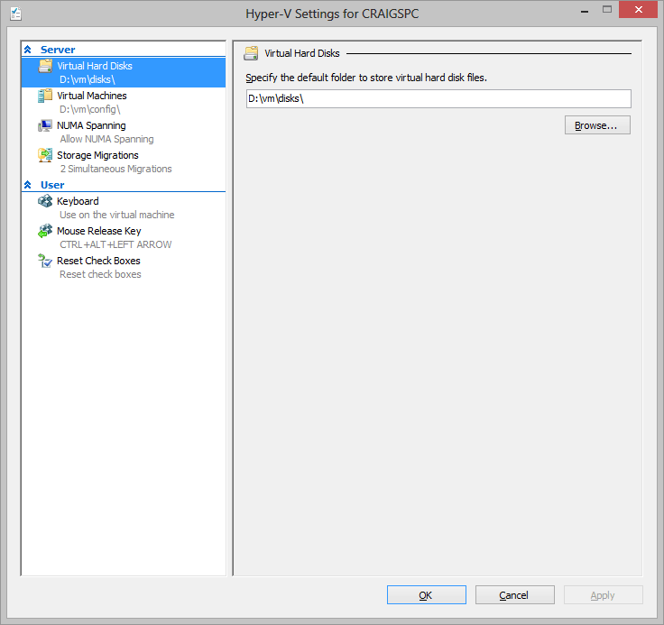Image resolution: width=664 pixels, height=625 pixels.
Task: Click 'Allow NUMA Spanning' subtext
Action: 106,139
